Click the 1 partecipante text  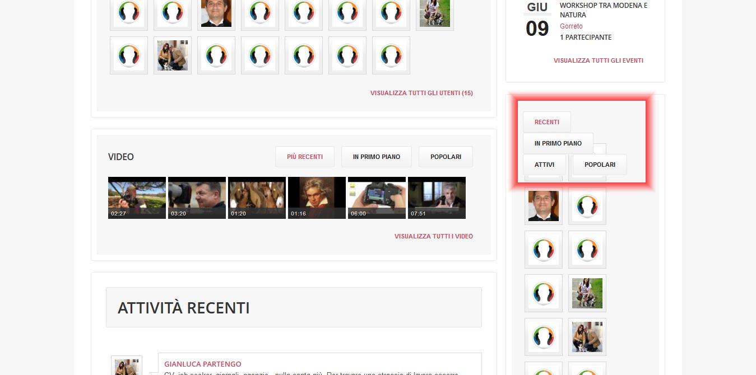click(586, 37)
